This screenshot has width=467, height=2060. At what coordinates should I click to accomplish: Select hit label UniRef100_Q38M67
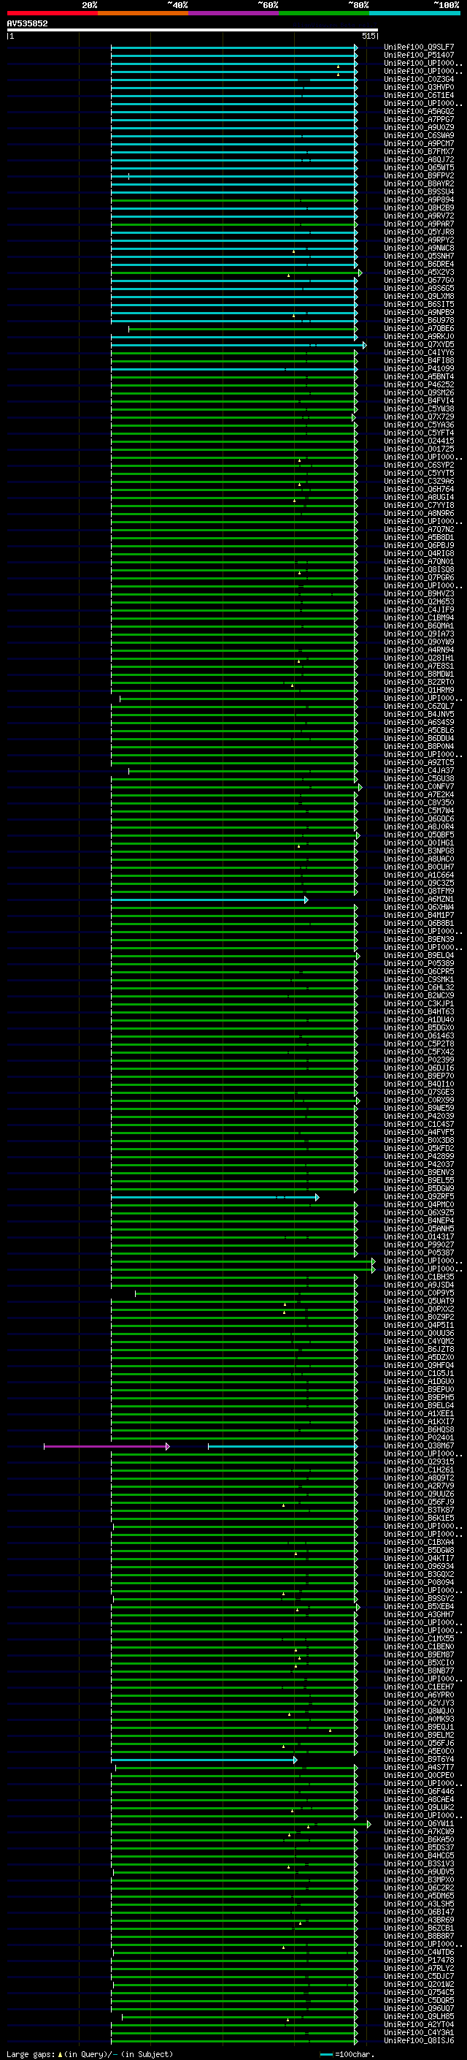pyautogui.click(x=419, y=1446)
